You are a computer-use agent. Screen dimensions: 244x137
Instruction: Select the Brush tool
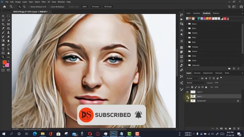[3, 32]
